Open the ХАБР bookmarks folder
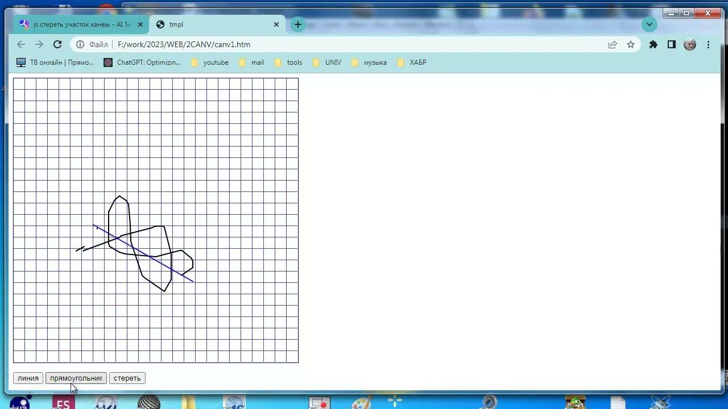 (412, 62)
